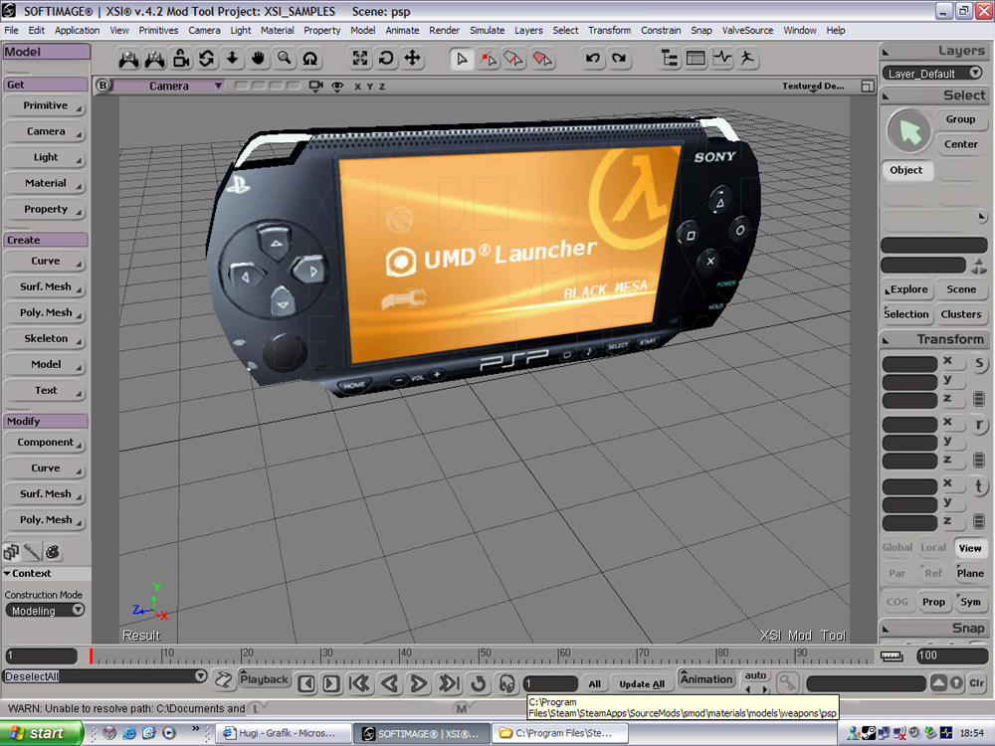Enable the Plane transform option
The image size is (995, 746).
tap(969, 574)
